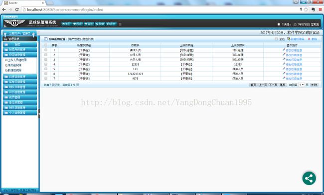Expand the 个人信息管理 sidebar section

[x=20, y=113]
